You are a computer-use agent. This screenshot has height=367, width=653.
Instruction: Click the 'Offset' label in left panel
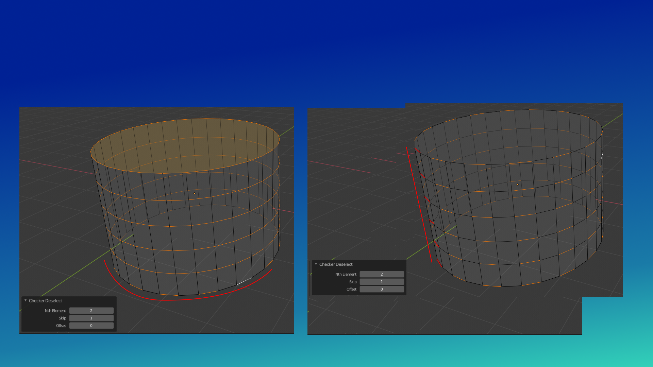pyautogui.click(x=61, y=326)
